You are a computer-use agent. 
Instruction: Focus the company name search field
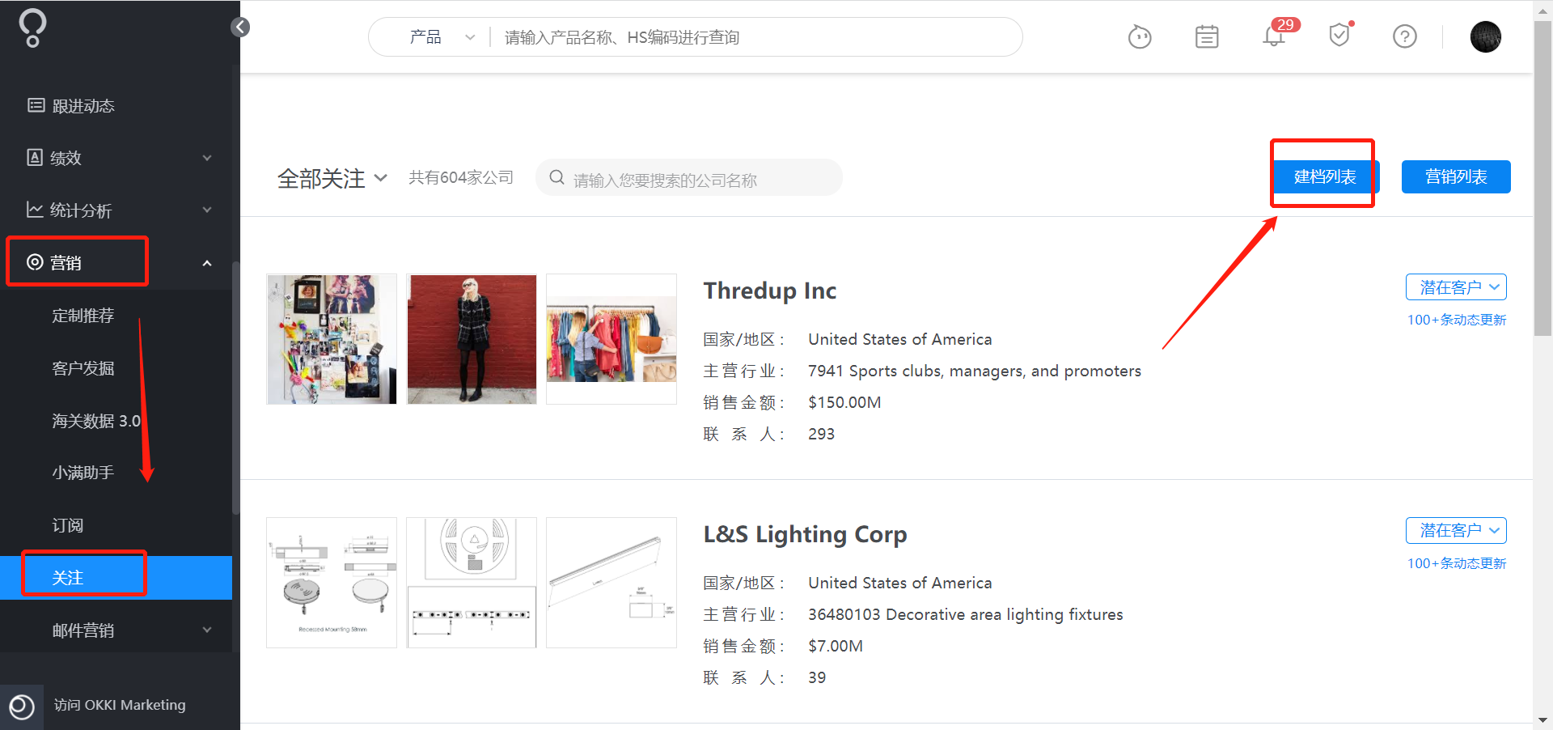(689, 178)
